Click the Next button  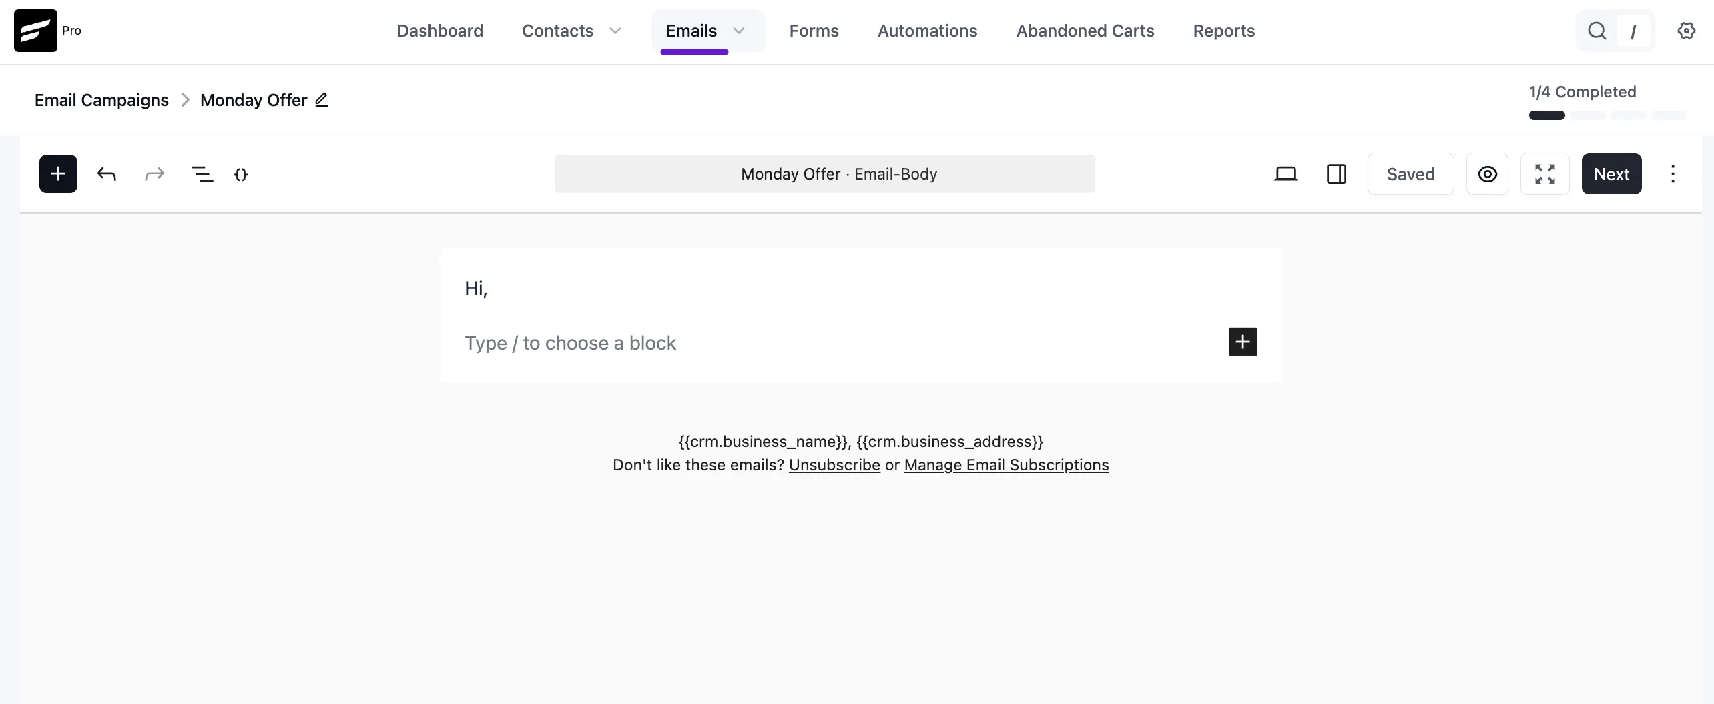[x=1611, y=174]
